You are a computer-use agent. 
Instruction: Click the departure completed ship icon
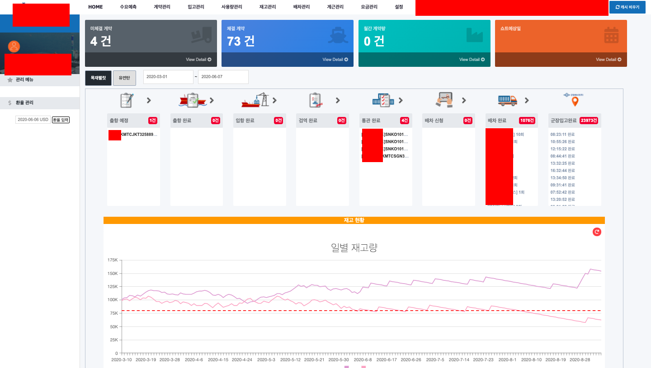pos(190,100)
